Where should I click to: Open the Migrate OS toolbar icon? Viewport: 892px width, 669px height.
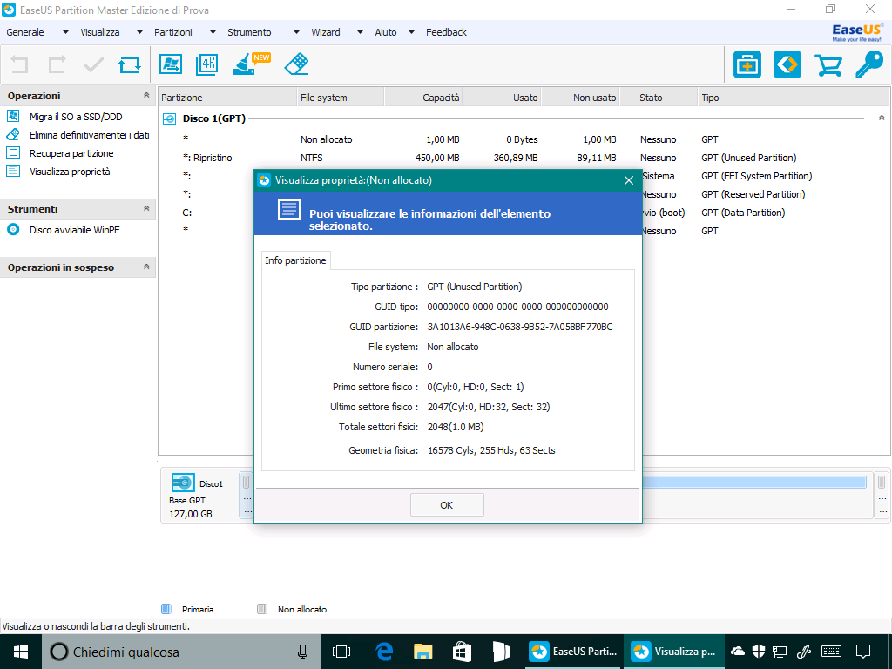coord(171,64)
